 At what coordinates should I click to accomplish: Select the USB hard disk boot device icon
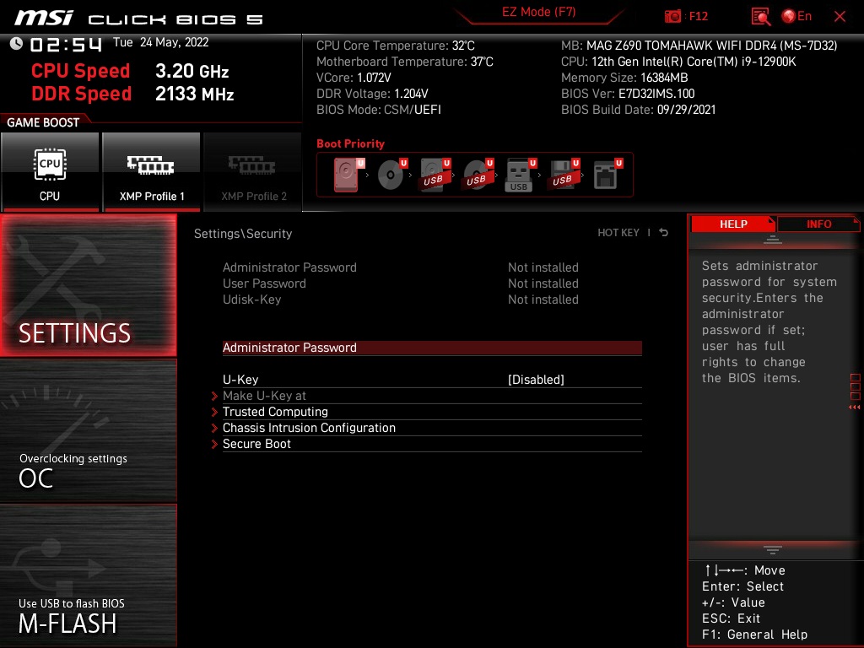point(435,175)
